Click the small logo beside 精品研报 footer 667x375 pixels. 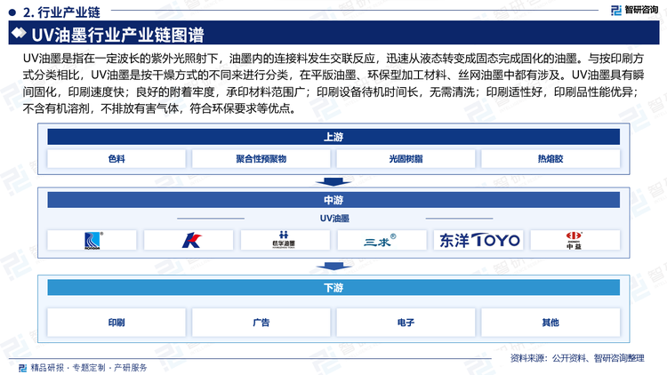22,367
